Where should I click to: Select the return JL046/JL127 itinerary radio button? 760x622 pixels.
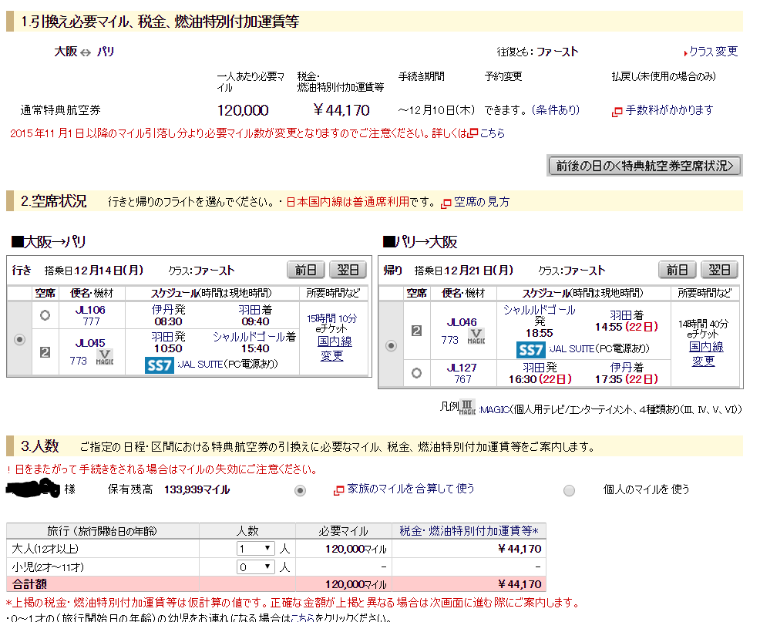(x=391, y=345)
